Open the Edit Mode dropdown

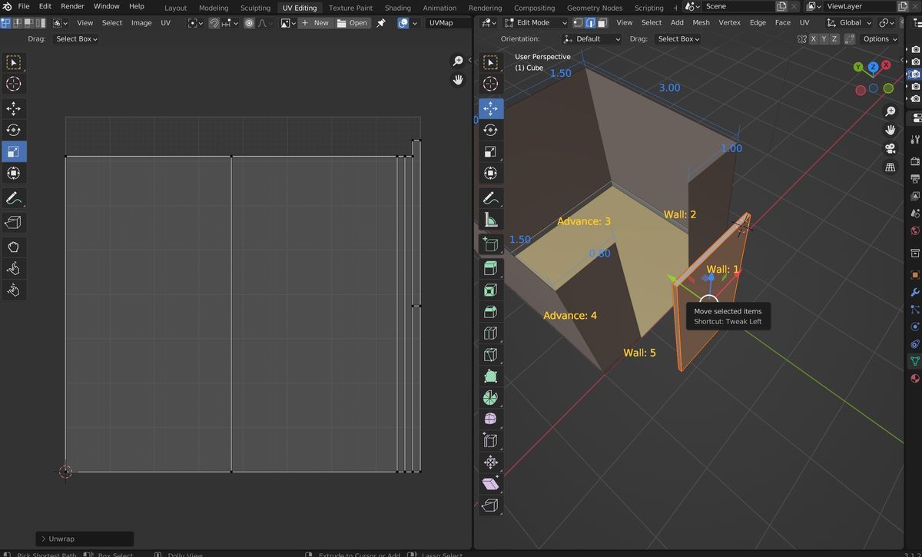point(536,23)
